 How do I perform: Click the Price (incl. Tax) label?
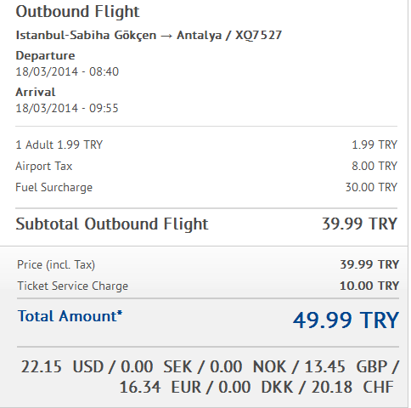click(x=56, y=265)
